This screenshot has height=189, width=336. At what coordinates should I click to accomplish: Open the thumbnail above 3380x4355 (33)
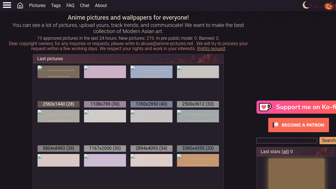coord(198,116)
